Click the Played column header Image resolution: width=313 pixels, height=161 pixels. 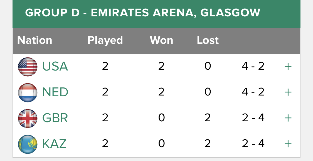105,41
